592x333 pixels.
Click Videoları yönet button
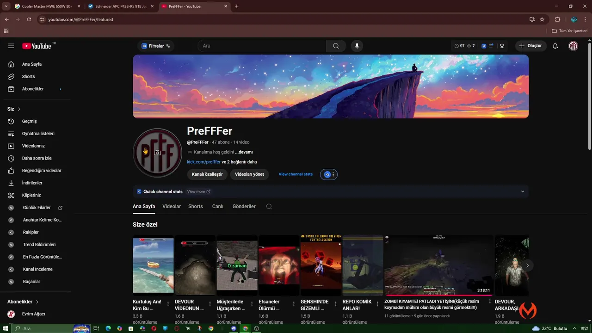(249, 174)
